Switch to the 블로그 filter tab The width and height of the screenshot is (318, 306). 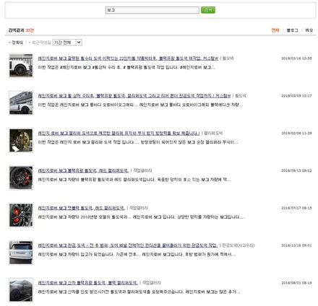[x=292, y=30]
